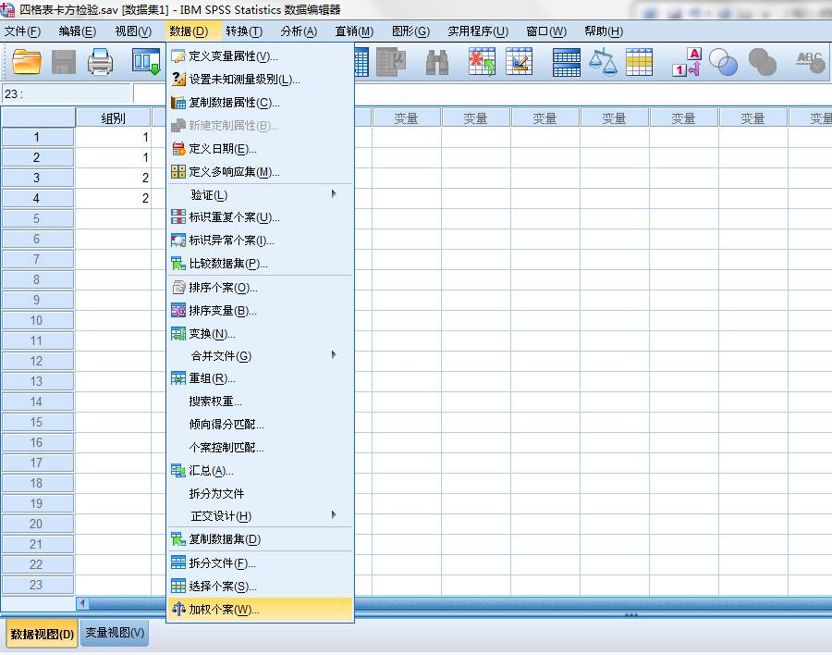Open the 直销(M) menu
Screen dimensions: 832x655
[x=354, y=31]
